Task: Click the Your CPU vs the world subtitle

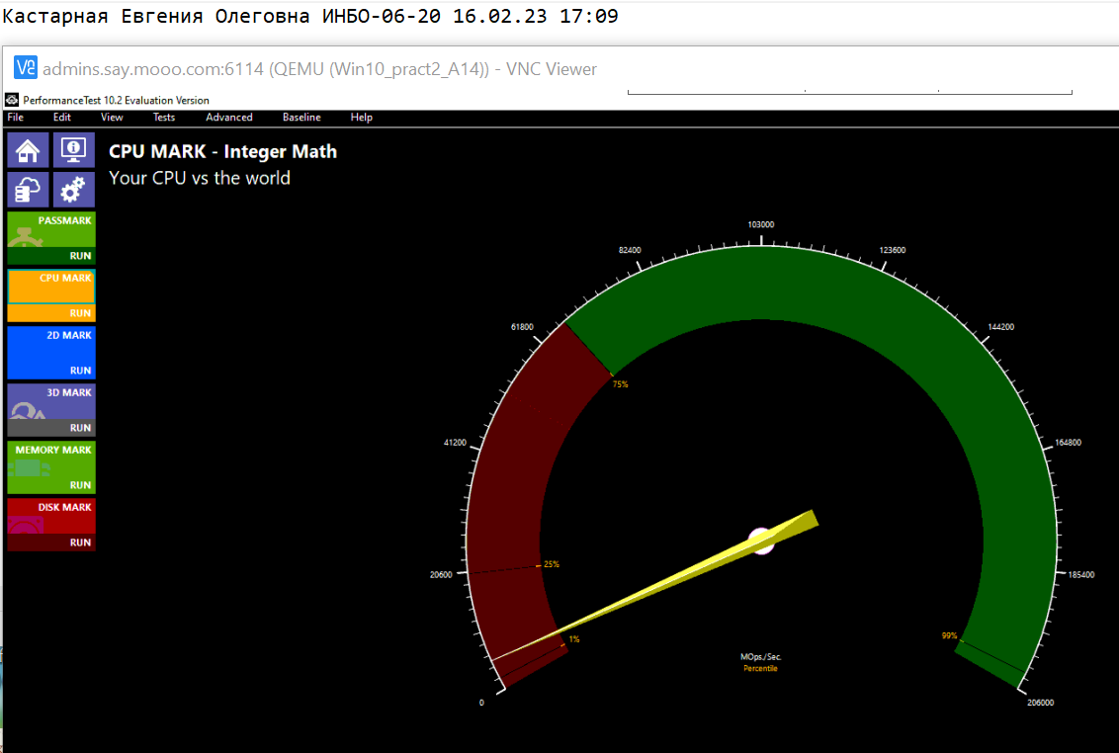Action: (200, 178)
